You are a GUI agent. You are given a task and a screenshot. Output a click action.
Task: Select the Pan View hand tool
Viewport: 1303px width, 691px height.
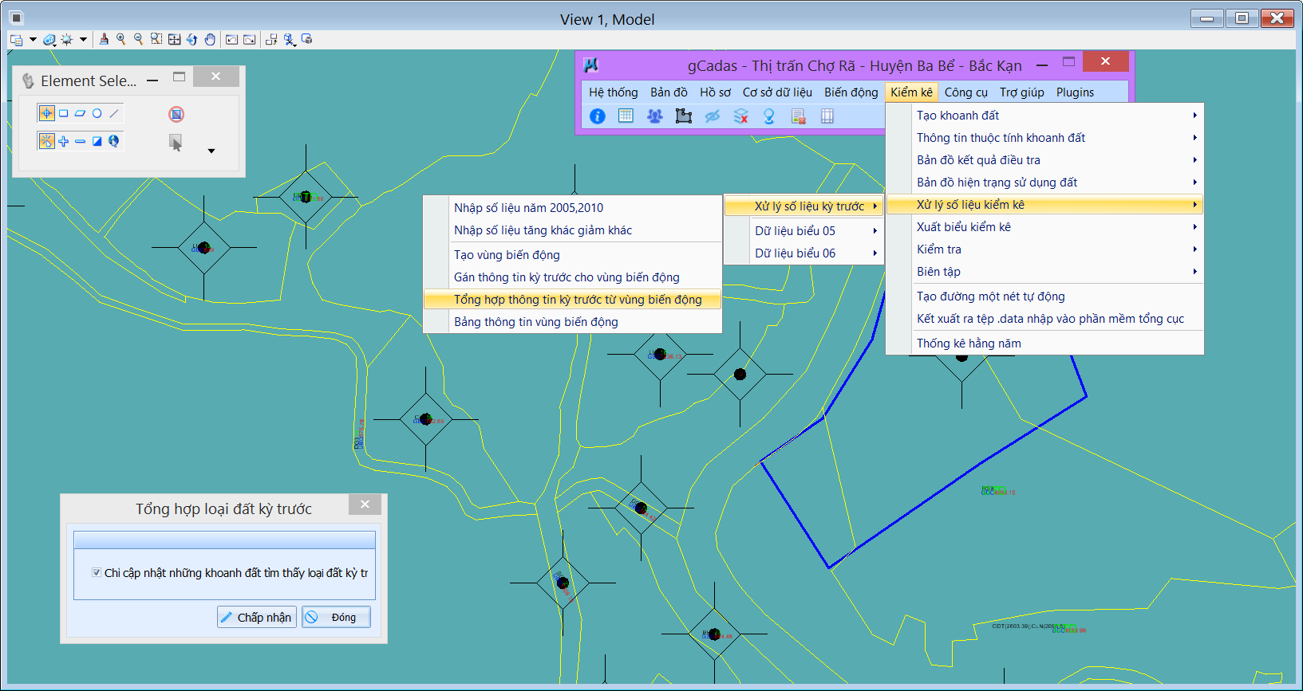[210, 39]
